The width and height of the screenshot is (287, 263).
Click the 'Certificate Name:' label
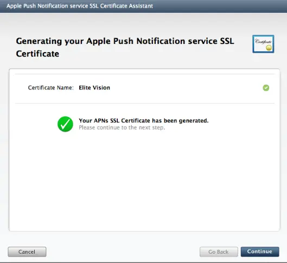pyautogui.click(x=50, y=88)
